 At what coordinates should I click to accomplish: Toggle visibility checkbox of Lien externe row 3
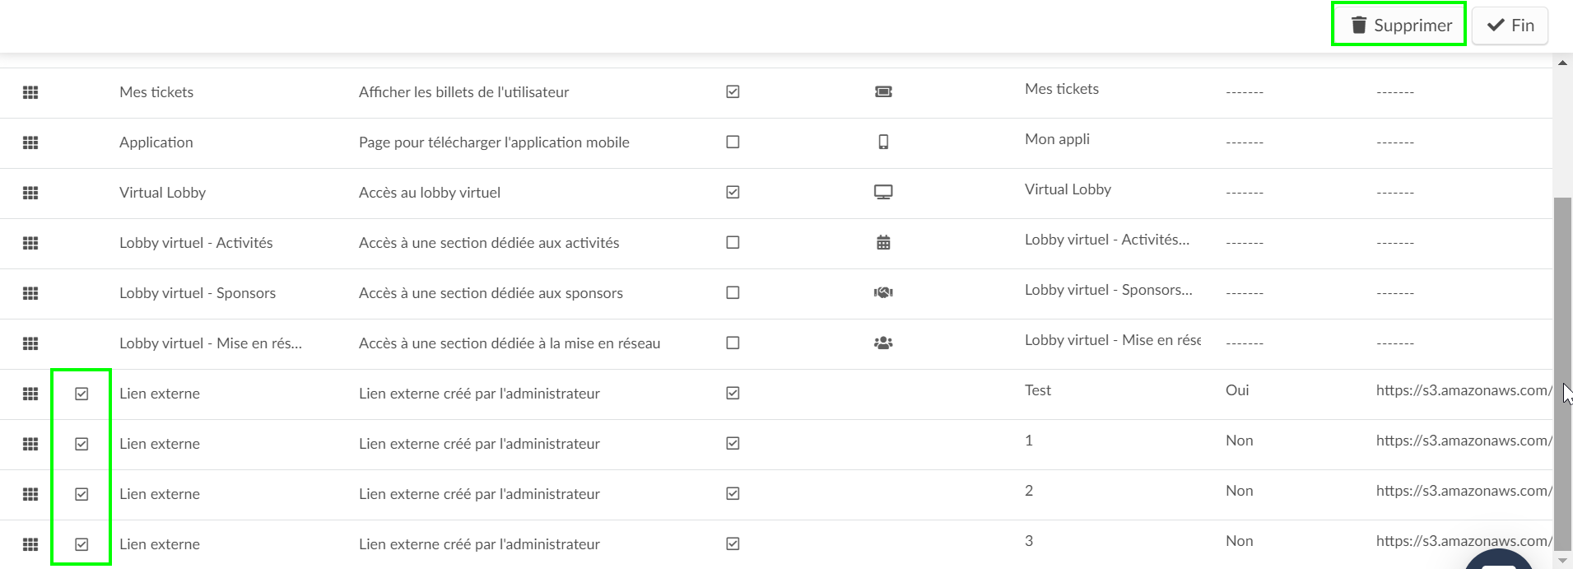click(x=733, y=543)
